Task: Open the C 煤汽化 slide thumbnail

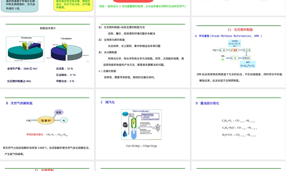Action: click(x=143, y=124)
